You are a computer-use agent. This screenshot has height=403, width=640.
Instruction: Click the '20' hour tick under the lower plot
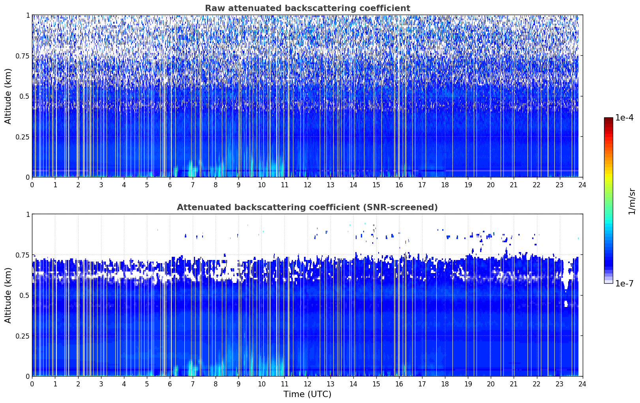(x=491, y=384)
